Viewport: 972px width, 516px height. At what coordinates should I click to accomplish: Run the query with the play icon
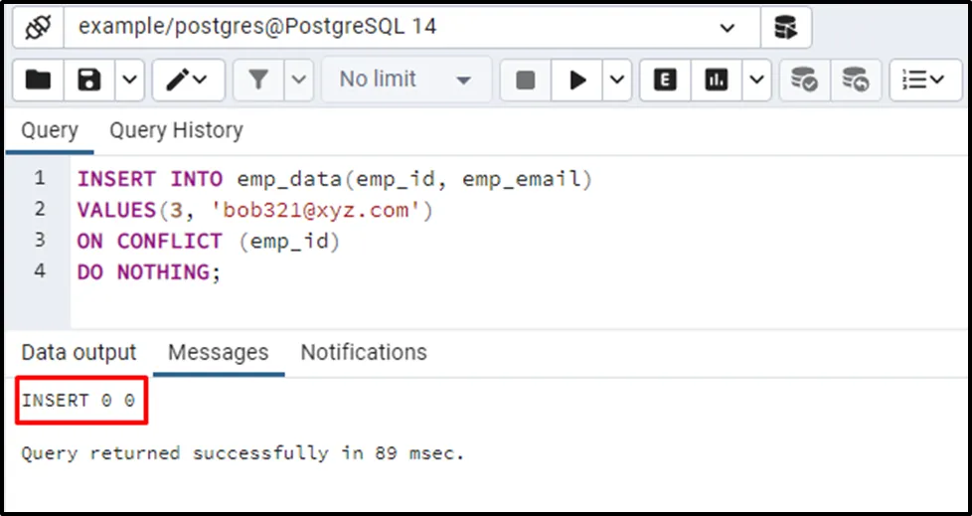577,80
